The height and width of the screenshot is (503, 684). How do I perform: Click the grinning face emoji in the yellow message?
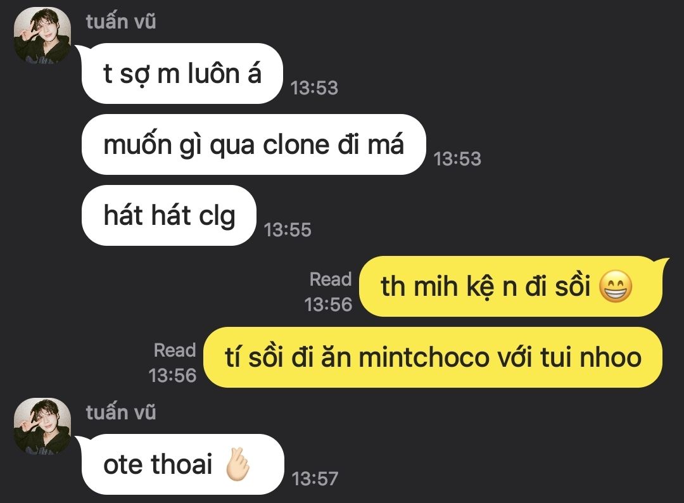[x=616, y=286]
